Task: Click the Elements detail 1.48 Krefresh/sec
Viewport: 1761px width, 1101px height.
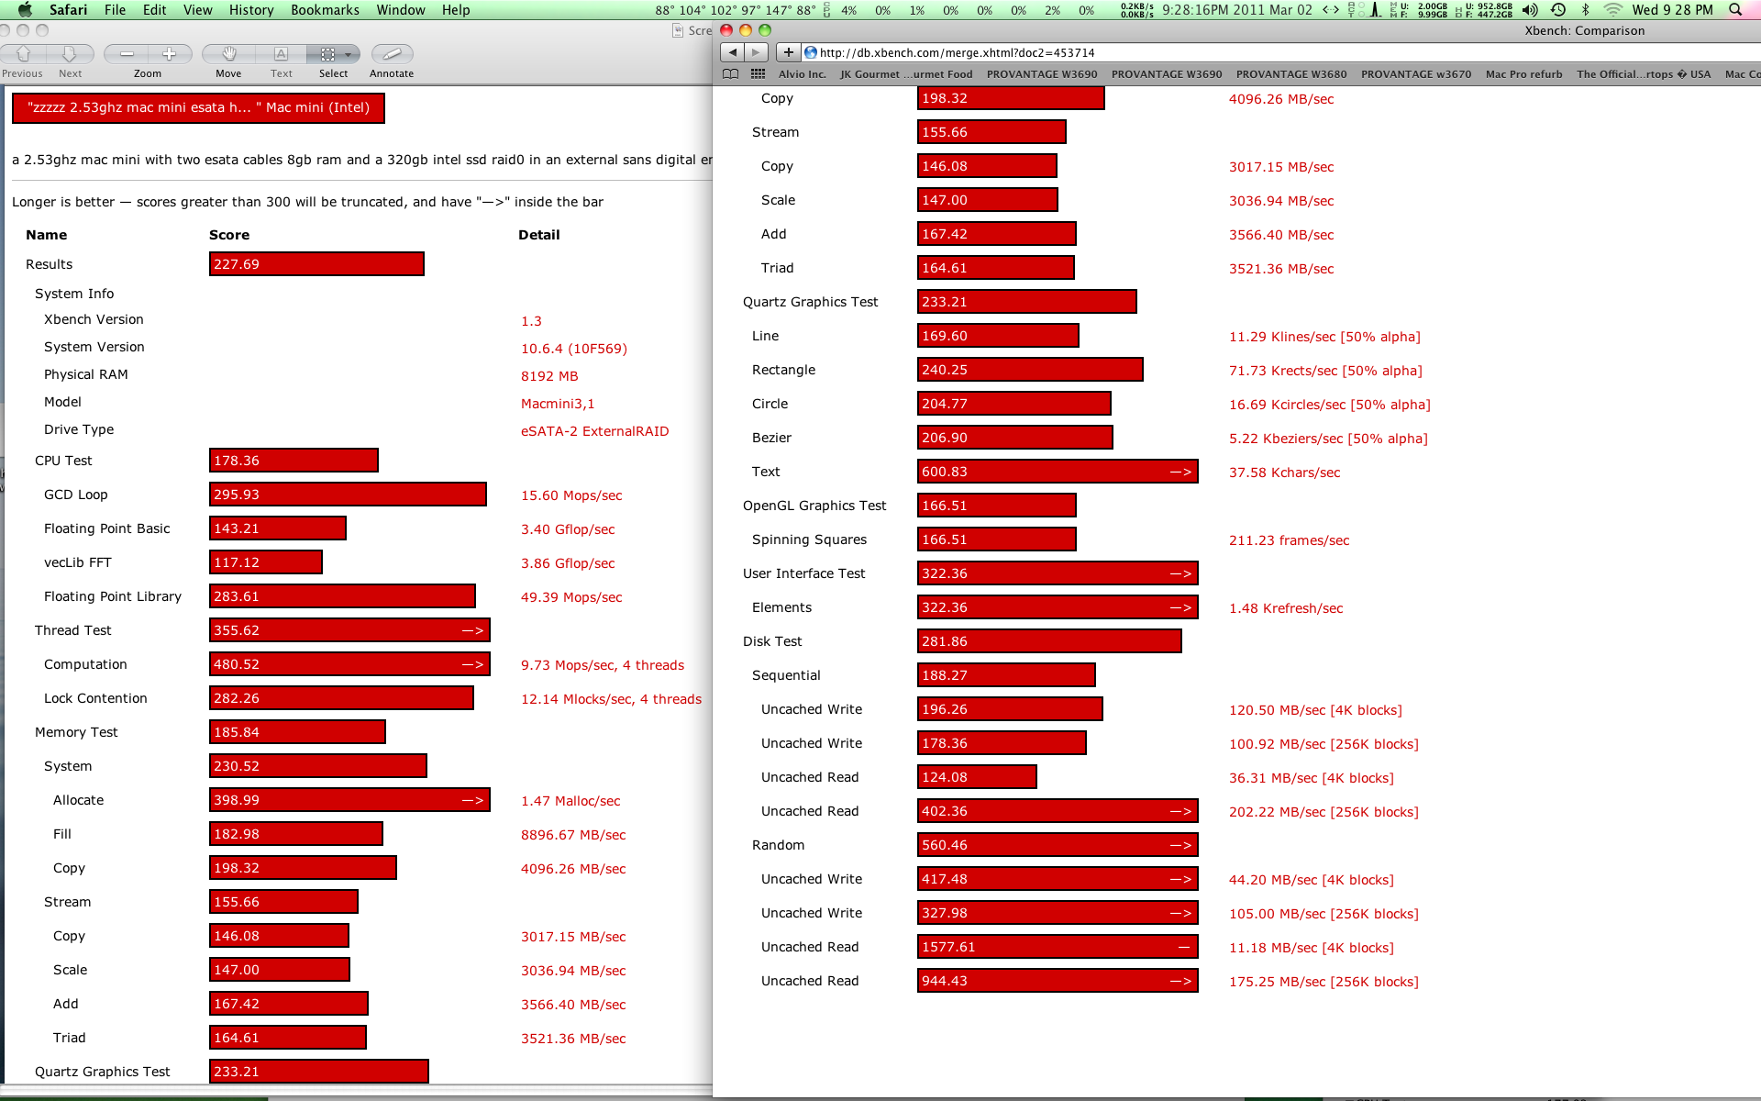Action: [x=1286, y=608]
